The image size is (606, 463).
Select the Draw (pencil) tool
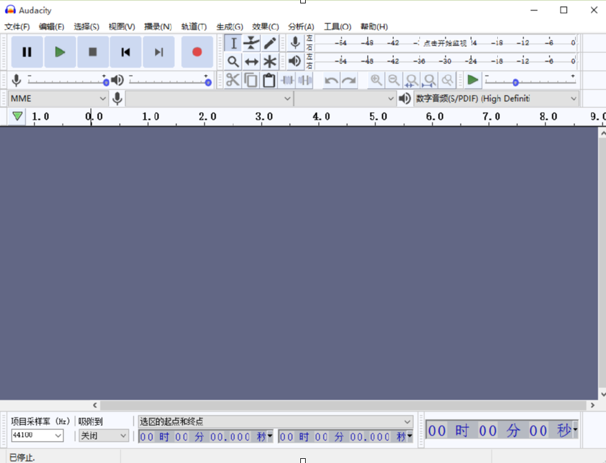[x=270, y=43]
